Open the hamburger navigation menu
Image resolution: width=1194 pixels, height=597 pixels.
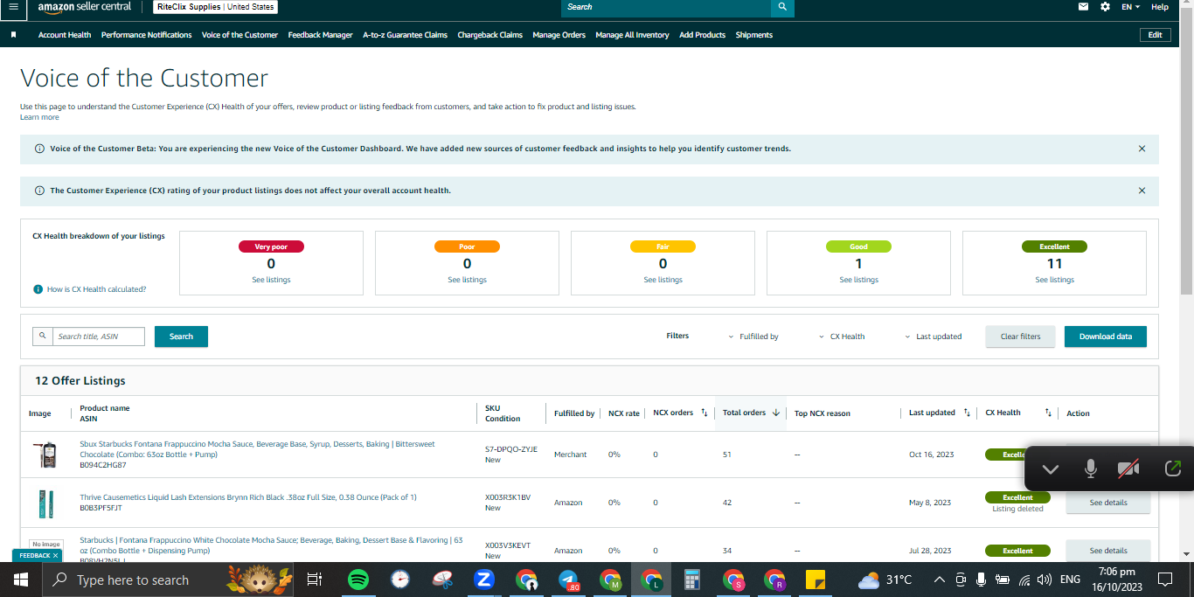click(x=12, y=7)
